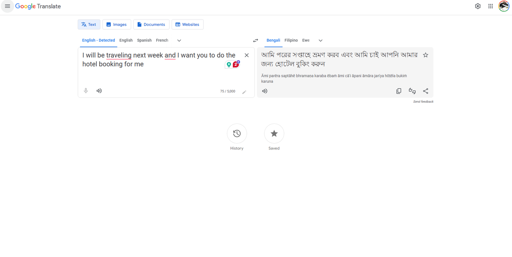Choose Spanish as source language
Image resolution: width=512 pixels, height=257 pixels.
(x=144, y=40)
